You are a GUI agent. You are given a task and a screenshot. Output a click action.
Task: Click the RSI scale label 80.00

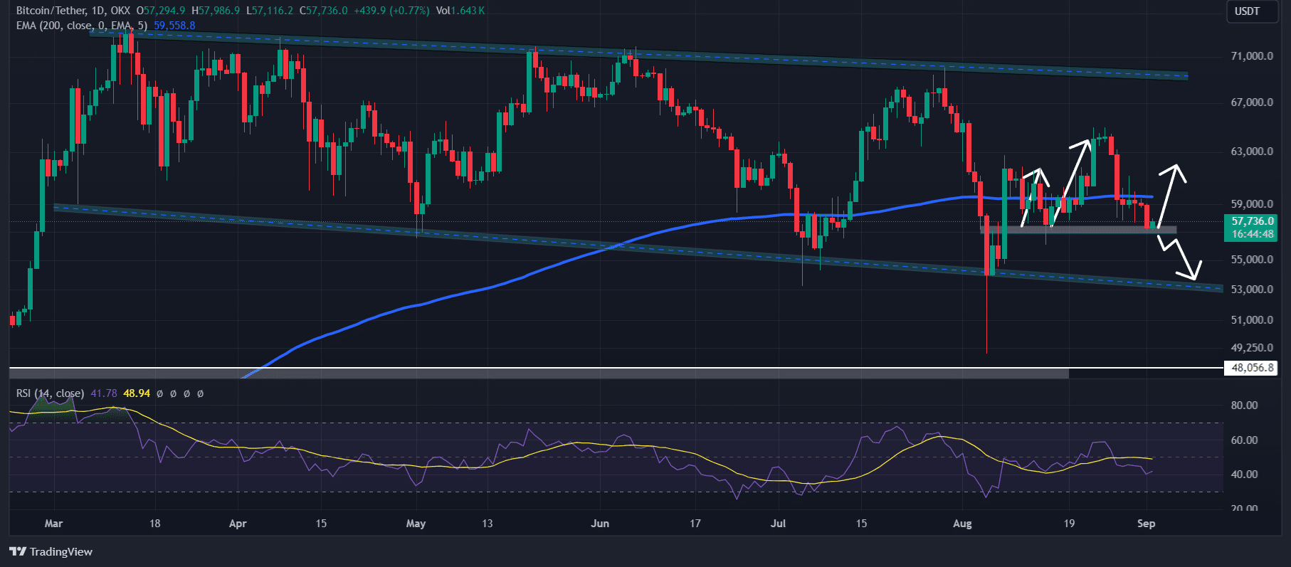[1245, 406]
